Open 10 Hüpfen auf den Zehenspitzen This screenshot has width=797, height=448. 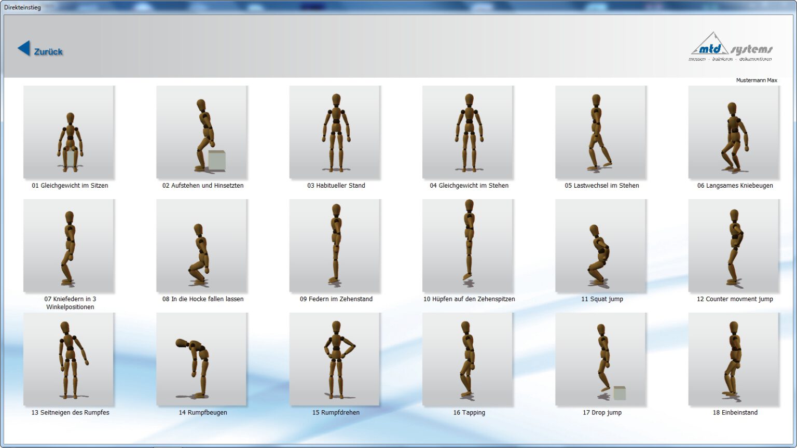(468, 246)
